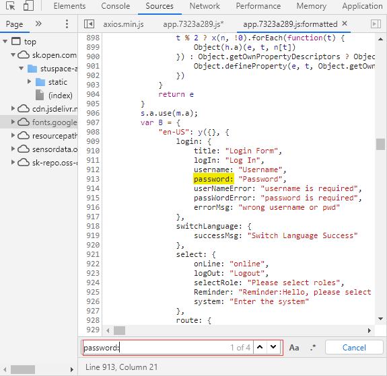Click the "wrong username or pwd" string
The image size is (387, 376).
point(289,207)
